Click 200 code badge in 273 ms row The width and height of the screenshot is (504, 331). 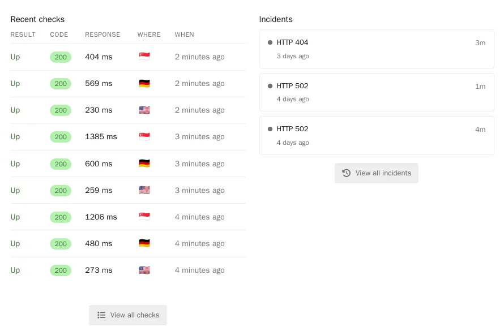(x=61, y=270)
